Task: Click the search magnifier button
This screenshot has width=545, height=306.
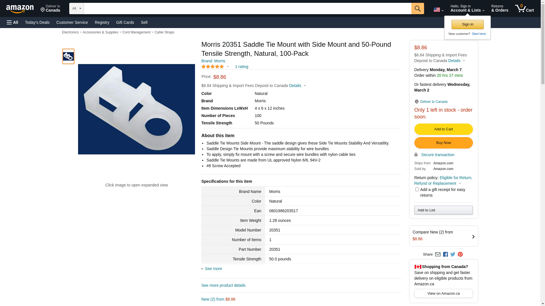Action: pyautogui.click(x=417, y=8)
